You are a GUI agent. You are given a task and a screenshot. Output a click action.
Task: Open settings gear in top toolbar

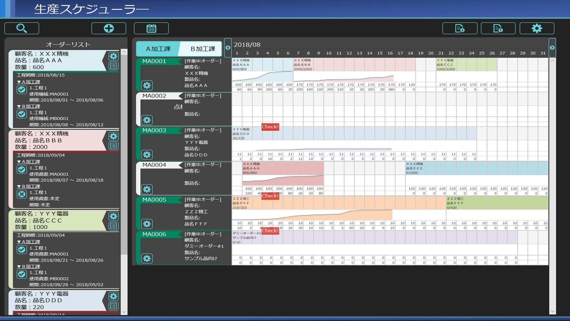(536, 28)
